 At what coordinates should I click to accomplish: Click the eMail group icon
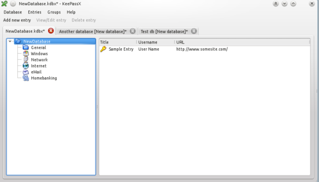point(26,72)
